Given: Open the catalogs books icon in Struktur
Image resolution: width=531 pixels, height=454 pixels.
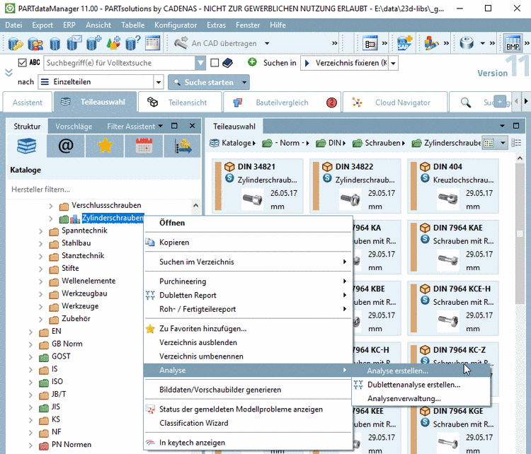Looking at the screenshot, I should coord(26,146).
